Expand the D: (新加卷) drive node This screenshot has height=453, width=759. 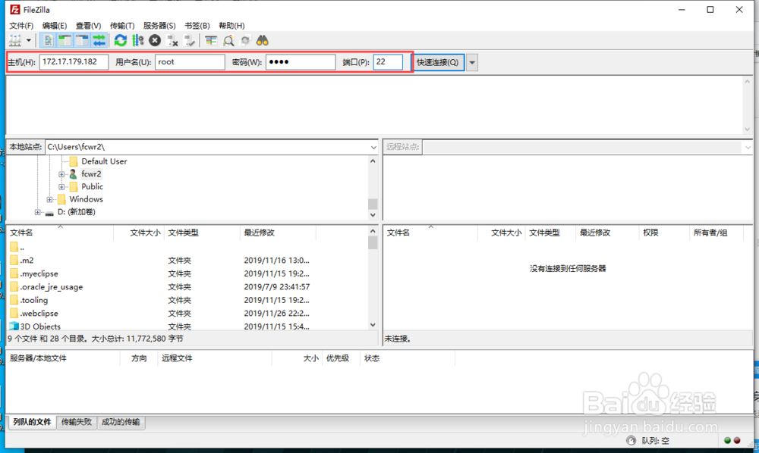37,212
